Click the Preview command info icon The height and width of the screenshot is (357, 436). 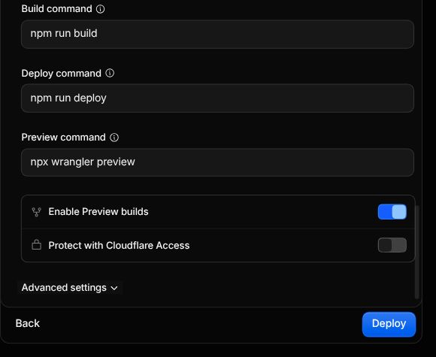coord(114,138)
